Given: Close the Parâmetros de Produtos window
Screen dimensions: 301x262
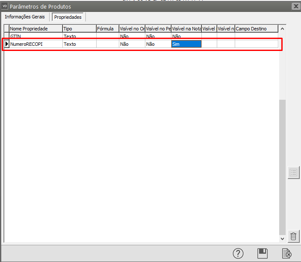Looking at the screenshot, I should tap(296, 6).
